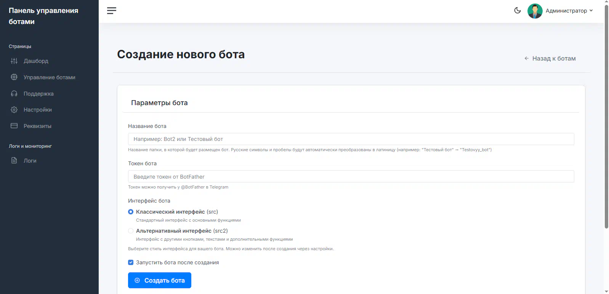Focus the Название бота input field
This screenshot has width=609, height=294.
351,139
